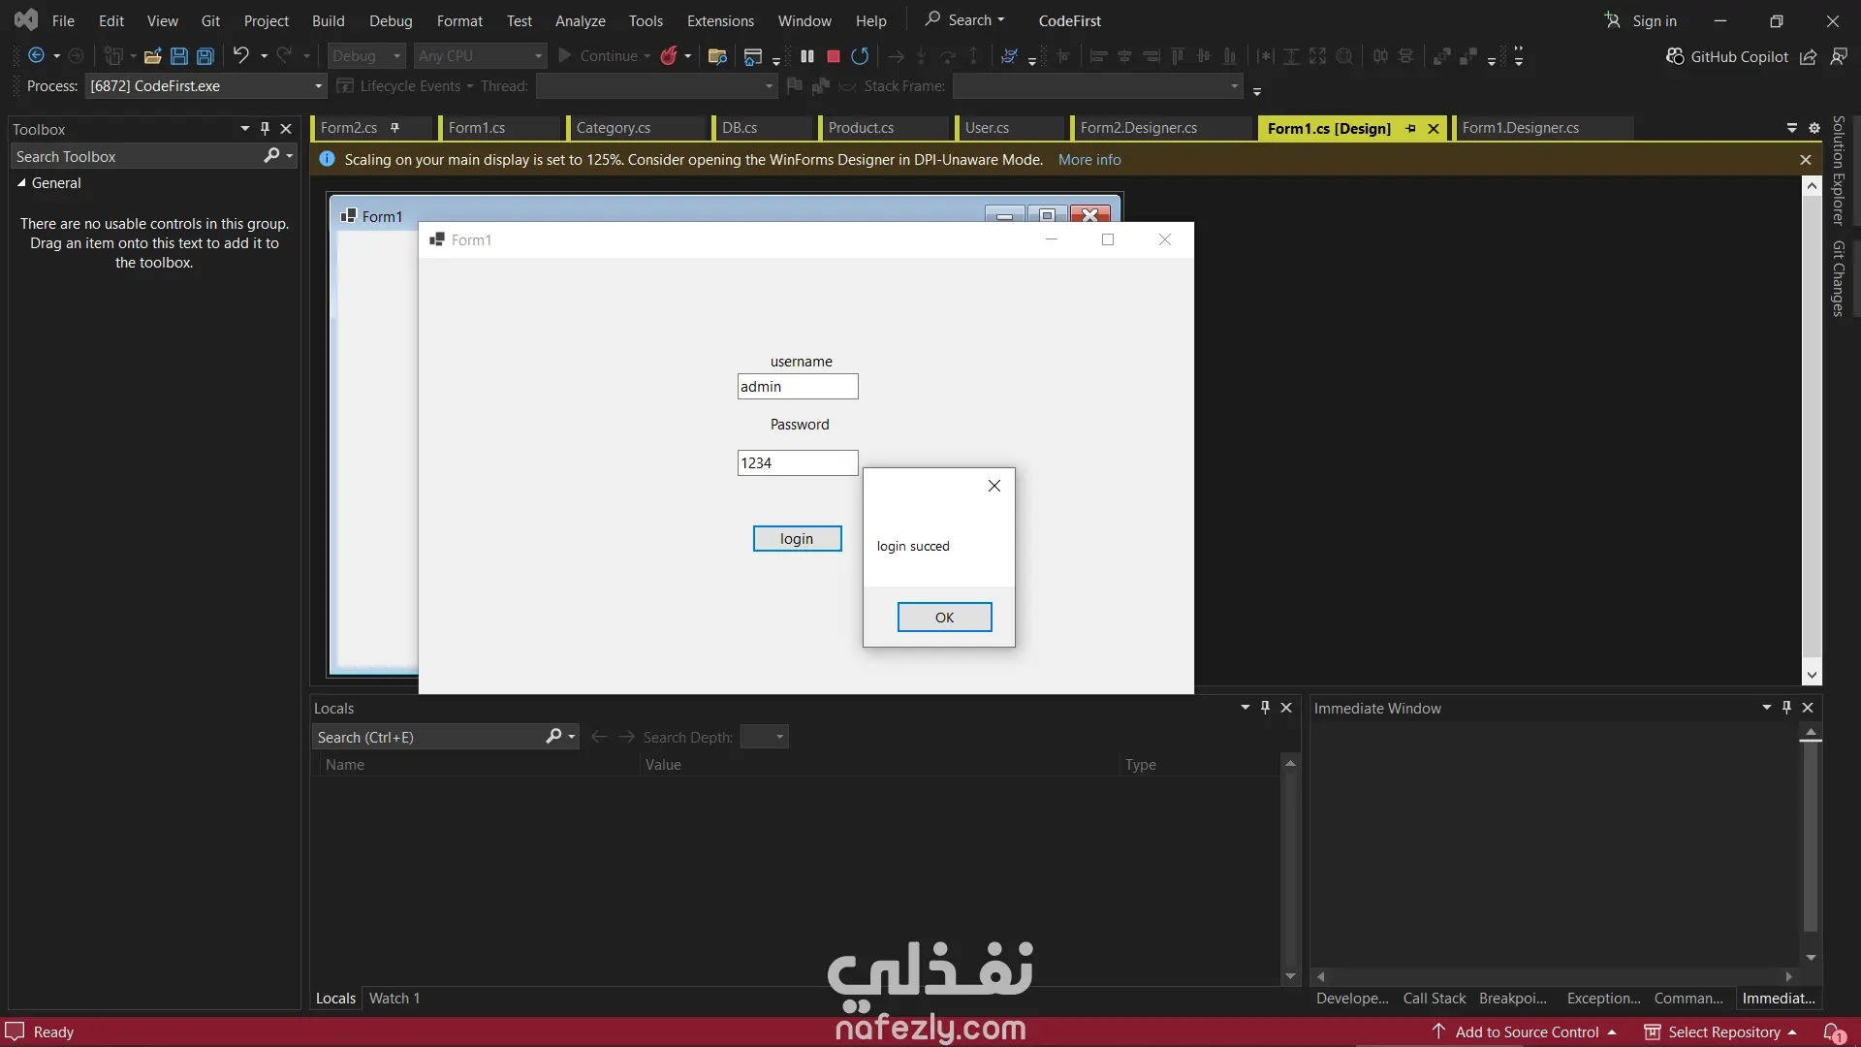This screenshot has height=1047, width=1861.
Task: Click the Stop Debugging red square
Action: (833, 56)
